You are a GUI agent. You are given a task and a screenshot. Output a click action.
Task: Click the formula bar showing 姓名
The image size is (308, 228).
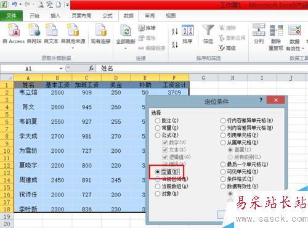[x=201, y=68]
